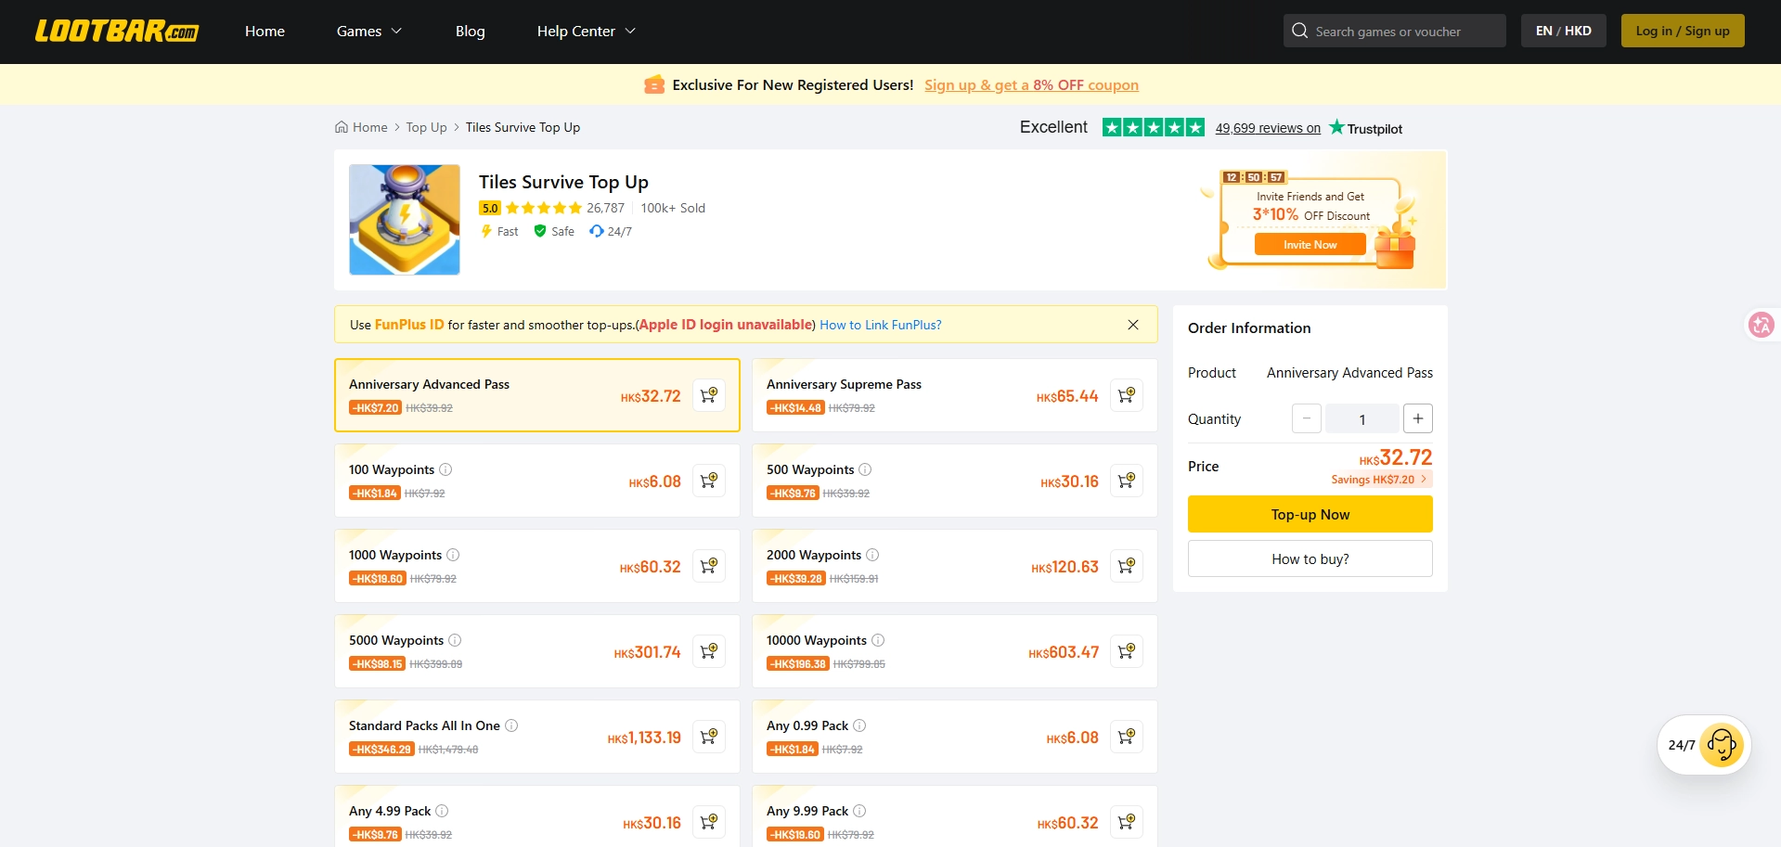Show info for 5000 Waypoints
Image resolution: width=1781 pixels, height=847 pixels.
pyautogui.click(x=455, y=640)
